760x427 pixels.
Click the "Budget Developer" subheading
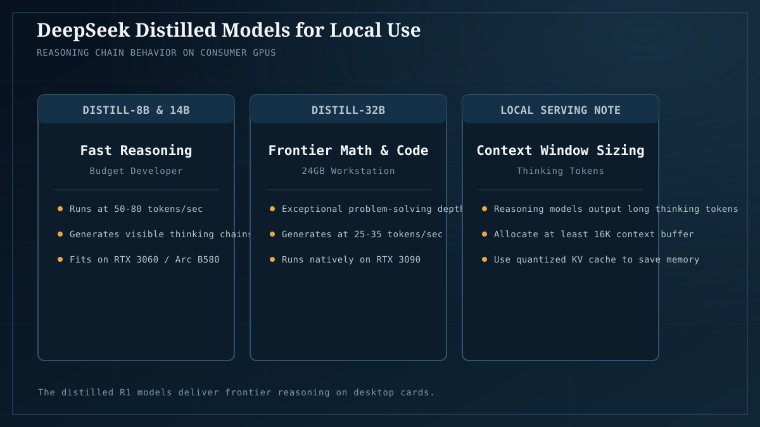136,171
